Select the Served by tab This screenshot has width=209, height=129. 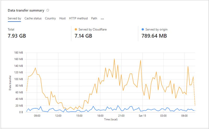coord(14,18)
